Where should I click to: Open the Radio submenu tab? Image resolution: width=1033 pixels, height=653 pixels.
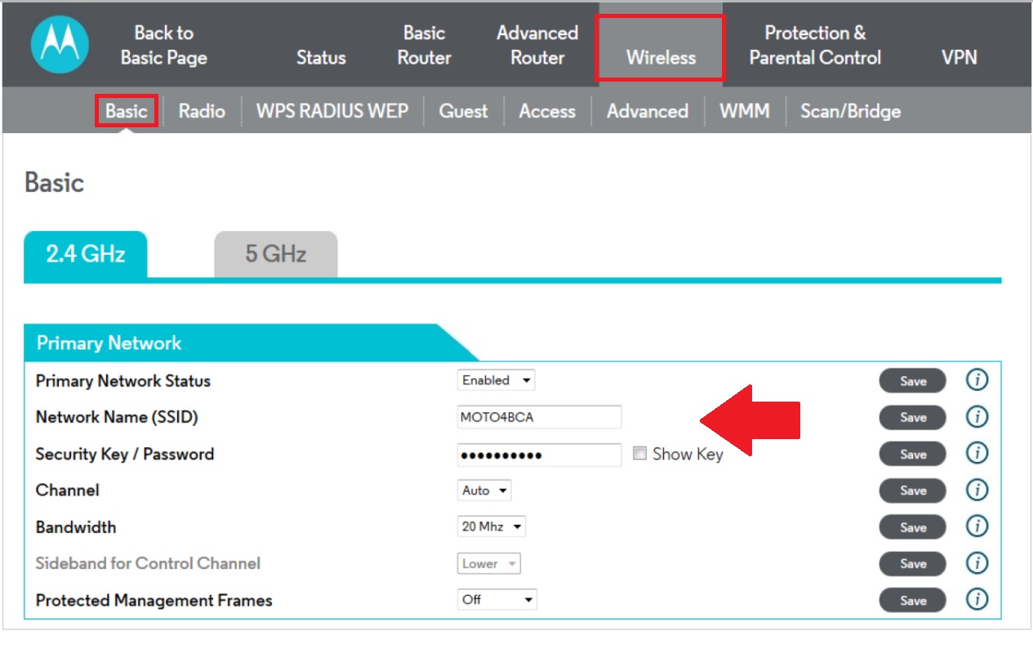tap(202, 111)
